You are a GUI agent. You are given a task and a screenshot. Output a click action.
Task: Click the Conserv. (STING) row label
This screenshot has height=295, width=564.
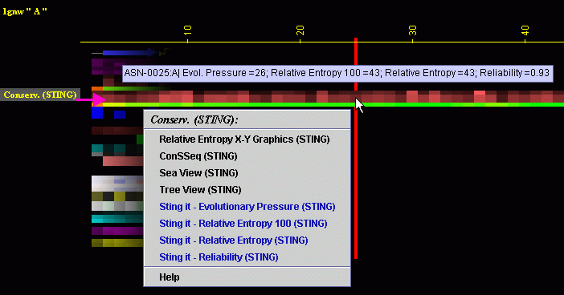pos(40,95)
